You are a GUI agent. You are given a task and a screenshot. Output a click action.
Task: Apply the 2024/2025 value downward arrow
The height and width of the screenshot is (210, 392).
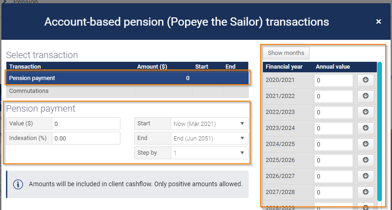[365, 144]
